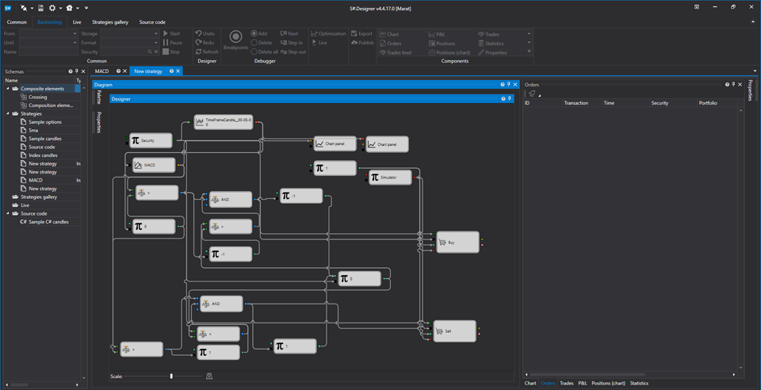Click the Breakpoints icon in Debugger group
Image resolution: width=761 pixels, height=390 pixels.
[236, 37]
